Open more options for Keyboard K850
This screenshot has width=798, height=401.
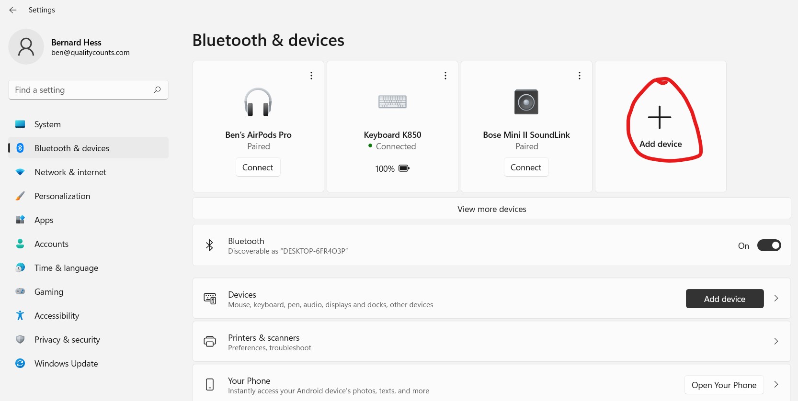tap(445, 76)
